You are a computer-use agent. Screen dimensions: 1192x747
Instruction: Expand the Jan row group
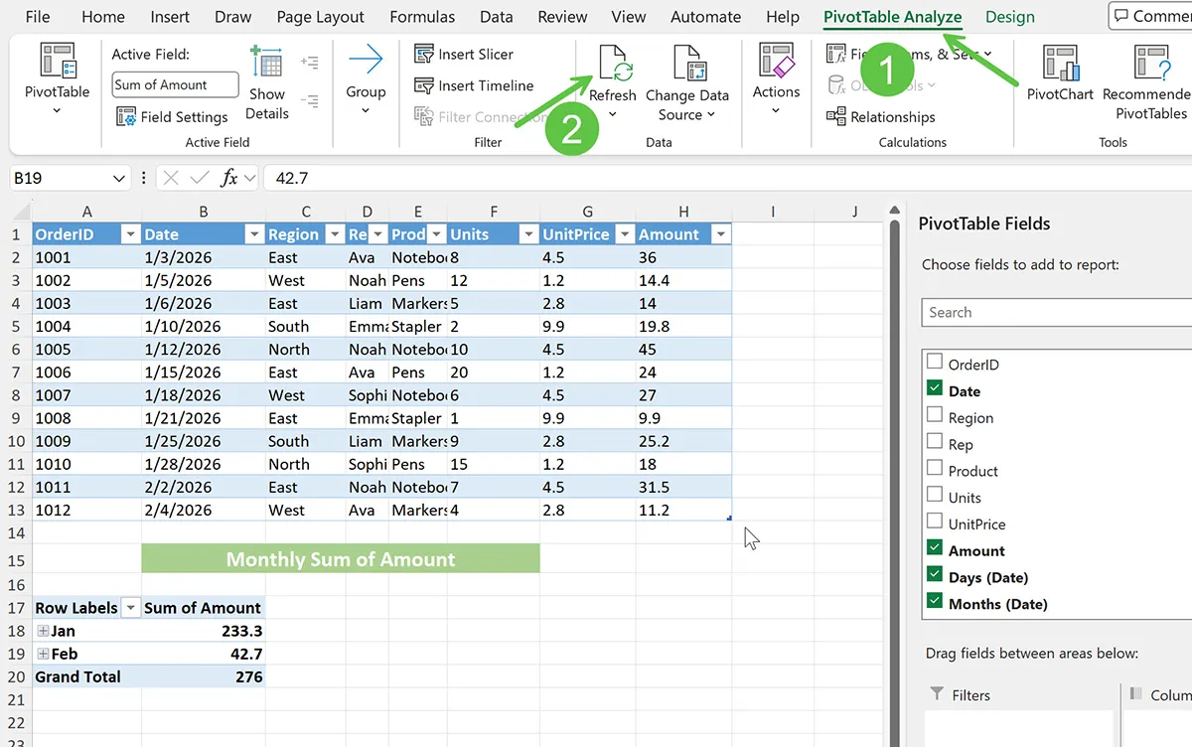pos(43,631)
